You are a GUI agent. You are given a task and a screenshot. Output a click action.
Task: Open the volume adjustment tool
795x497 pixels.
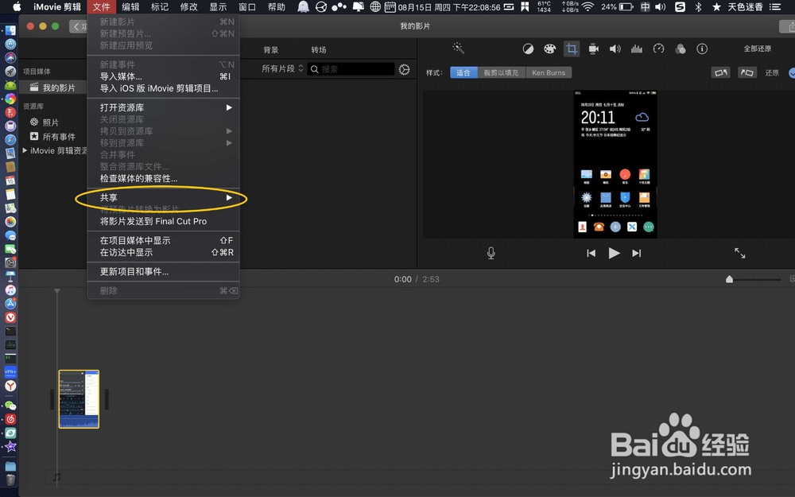615,49
